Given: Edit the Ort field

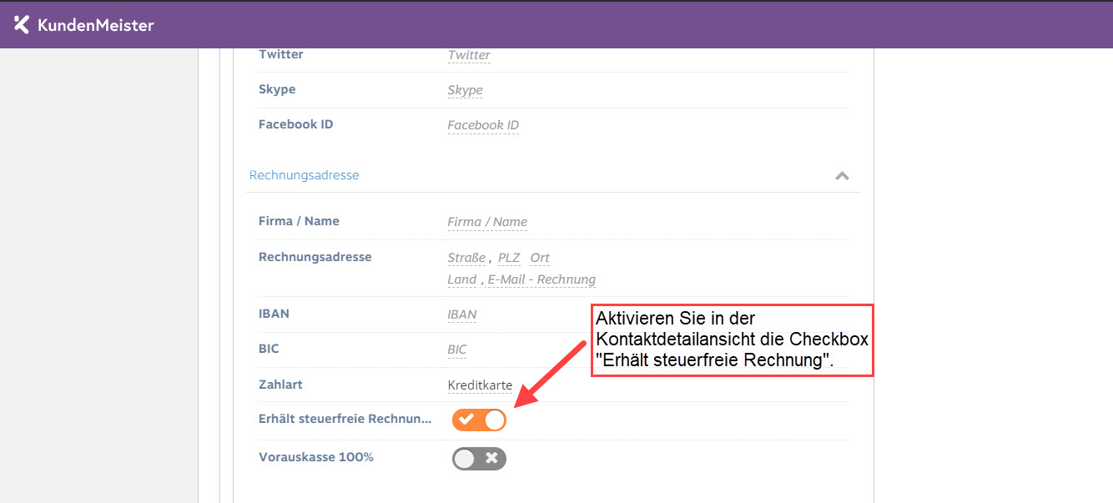Looking at the screenshot, I should 540,258.
